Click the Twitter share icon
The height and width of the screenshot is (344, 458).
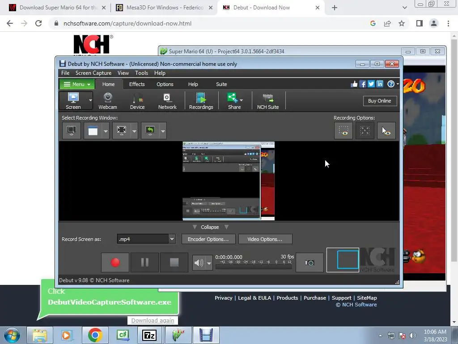371,84
